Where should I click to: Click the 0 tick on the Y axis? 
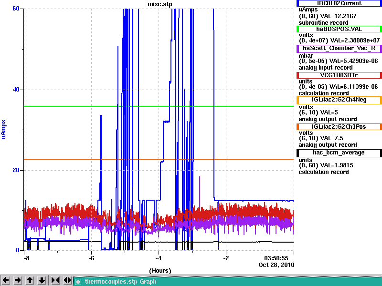coord(17,250)
